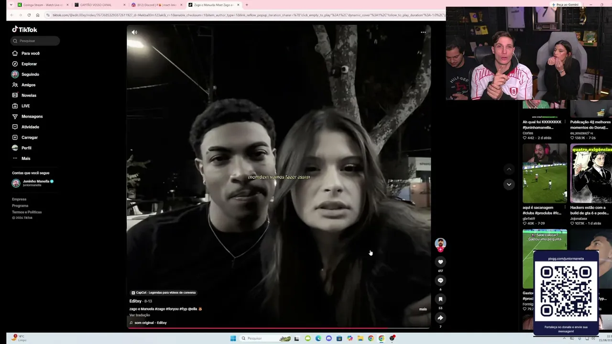The height and width of the screenshot is (344, 612).
Task: Open Mensagens in the sidebar
Action: pyautogui.click(x=27, y=117)
